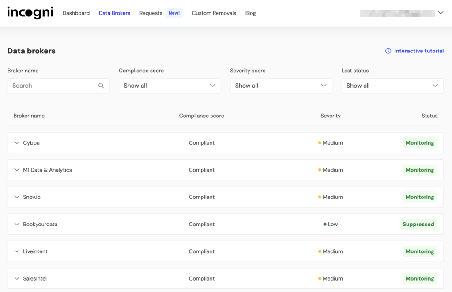Click the blurred account email
The height and width of the screenshot is (292, 452).
coord(398,13)
